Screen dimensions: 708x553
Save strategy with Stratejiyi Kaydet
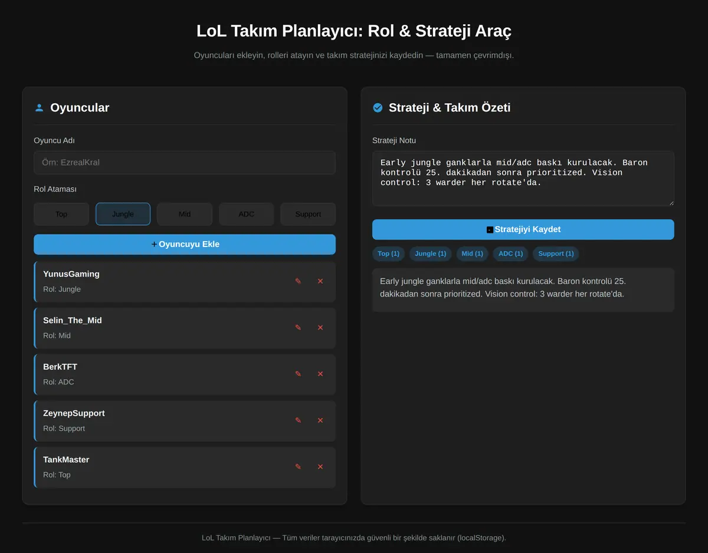pyautogui.click(x=523, y=229)
